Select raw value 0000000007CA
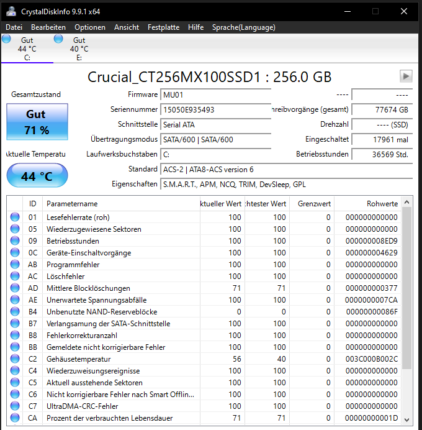This screenshot has height=430, width=422. [x=371, y=300]
